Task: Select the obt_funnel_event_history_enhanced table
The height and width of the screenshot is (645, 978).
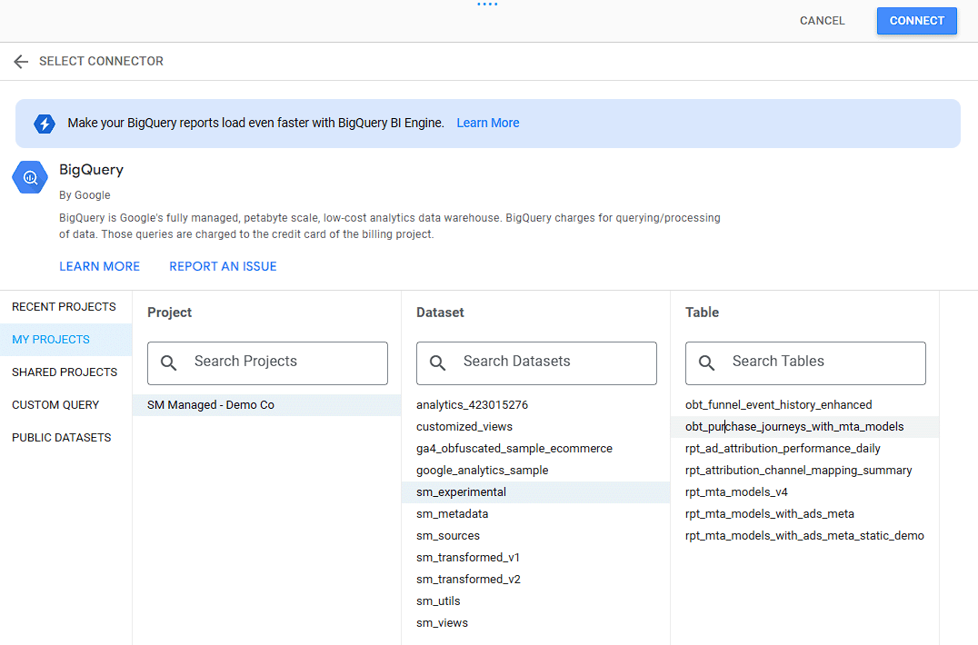Action: pos(804,405)
